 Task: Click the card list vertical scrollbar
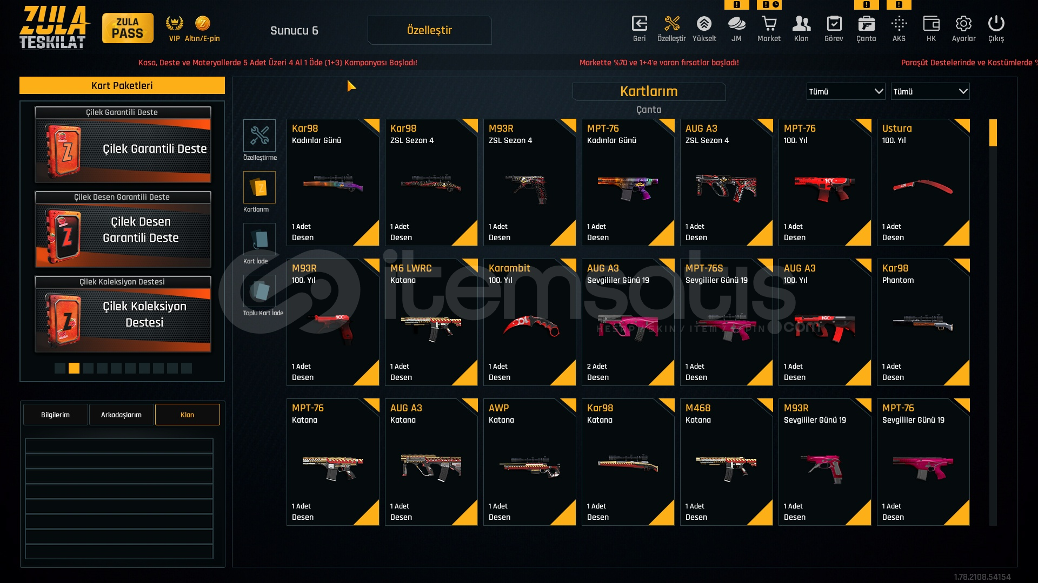pos(993,322)
